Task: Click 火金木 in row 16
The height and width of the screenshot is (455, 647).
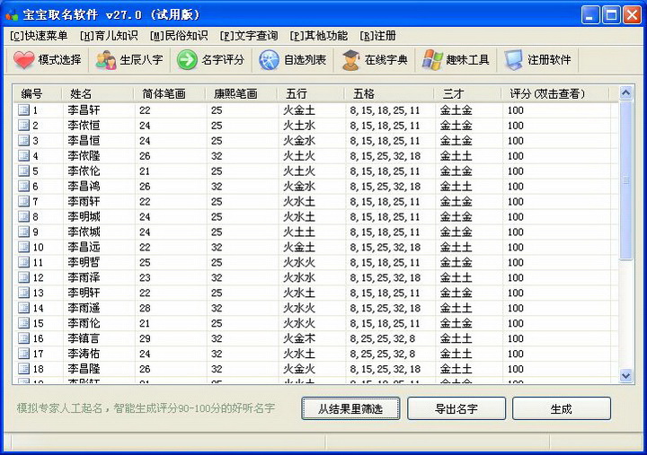Action: [x=299, y=338]
